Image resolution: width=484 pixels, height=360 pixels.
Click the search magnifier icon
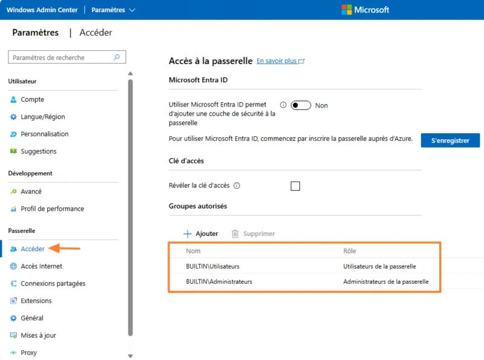coord(117,57)
